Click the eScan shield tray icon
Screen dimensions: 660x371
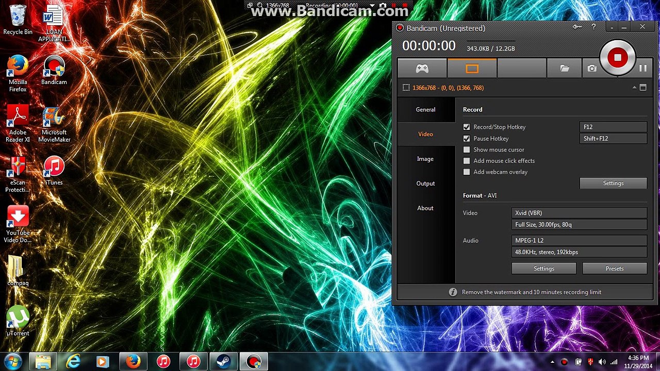click(x=590, y=362)
